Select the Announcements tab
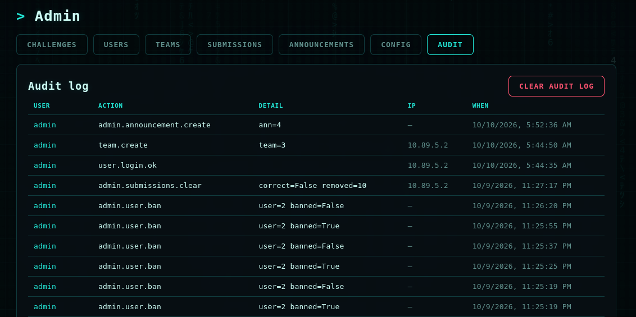Image resolution: width=636 pixels, height=317 pixels. tap(321, 44)
